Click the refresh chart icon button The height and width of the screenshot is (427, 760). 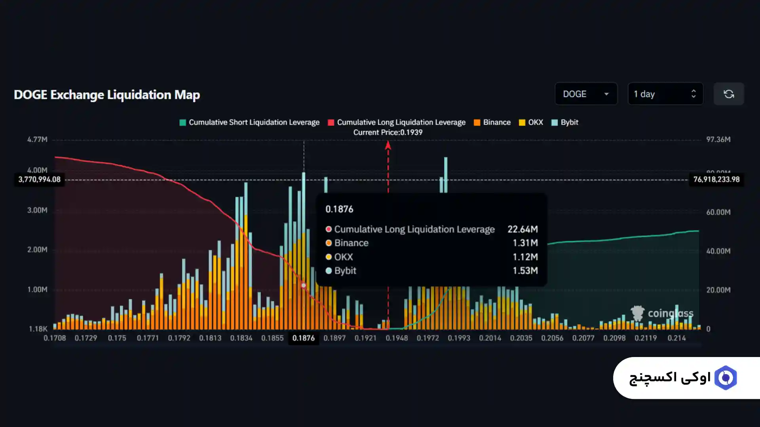(x=729, y=94)
